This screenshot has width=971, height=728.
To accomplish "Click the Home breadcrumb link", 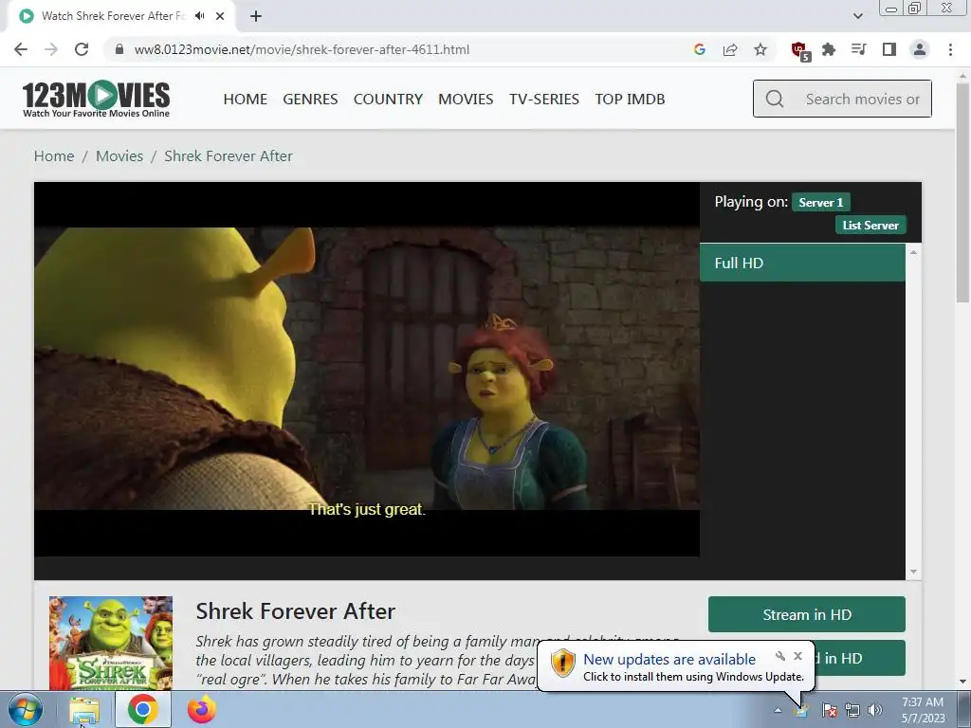I will tap(54, 156).
